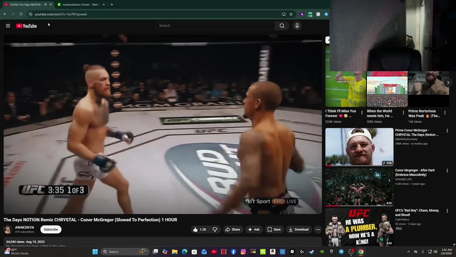Bookmark this page with the star icon
Screen dimensions: 456x257
(x=291, y=14)
